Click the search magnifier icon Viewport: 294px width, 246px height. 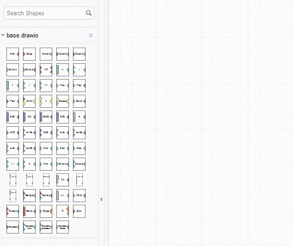(89, 13)
